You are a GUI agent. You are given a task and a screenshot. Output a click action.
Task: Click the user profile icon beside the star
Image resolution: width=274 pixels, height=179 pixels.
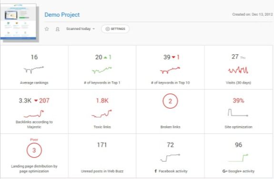pos(57,29)
